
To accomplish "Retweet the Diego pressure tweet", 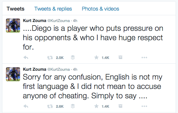I will 50,58.
